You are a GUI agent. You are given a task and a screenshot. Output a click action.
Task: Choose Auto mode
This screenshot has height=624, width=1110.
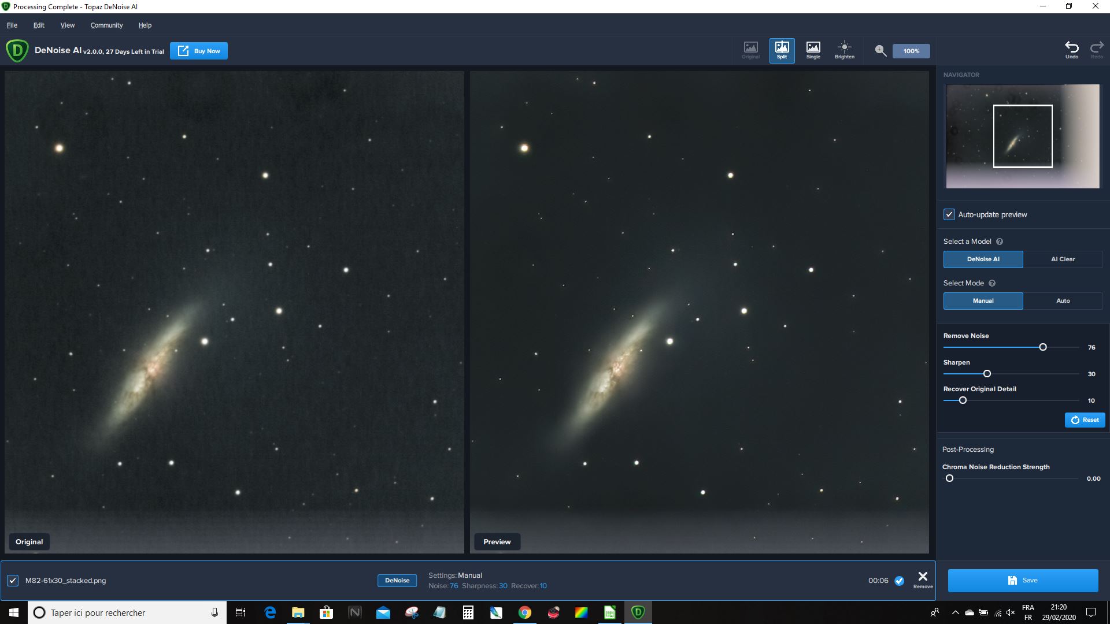[1063, 301]
